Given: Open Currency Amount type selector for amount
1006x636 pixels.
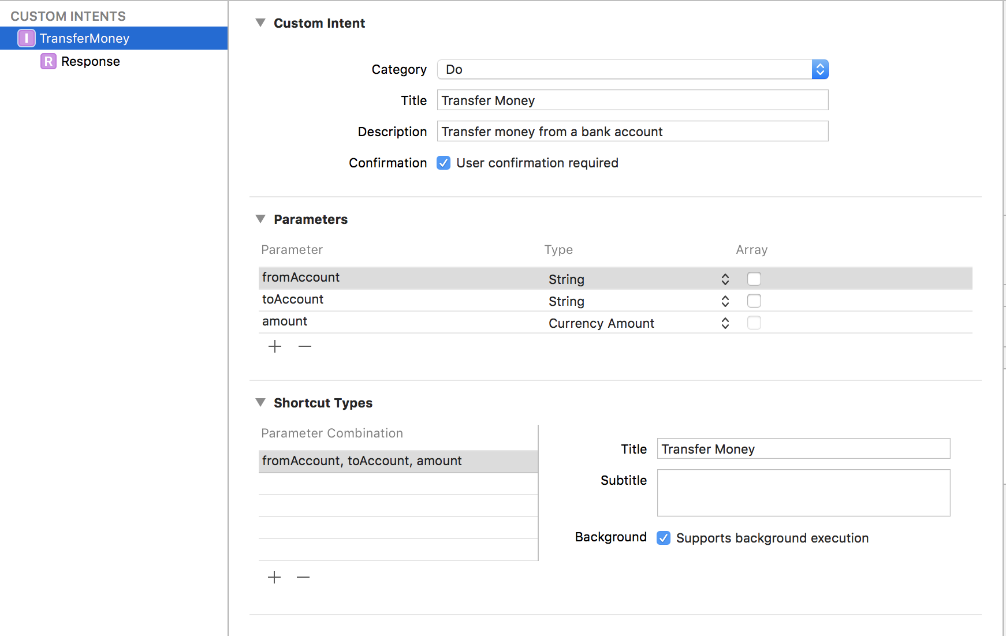Looking at the screenshot, I should click(x=638, y=323).
